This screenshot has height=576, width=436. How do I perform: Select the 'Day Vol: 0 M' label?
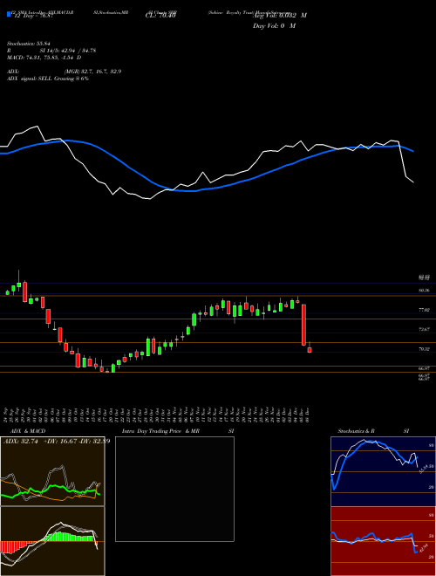274,25
